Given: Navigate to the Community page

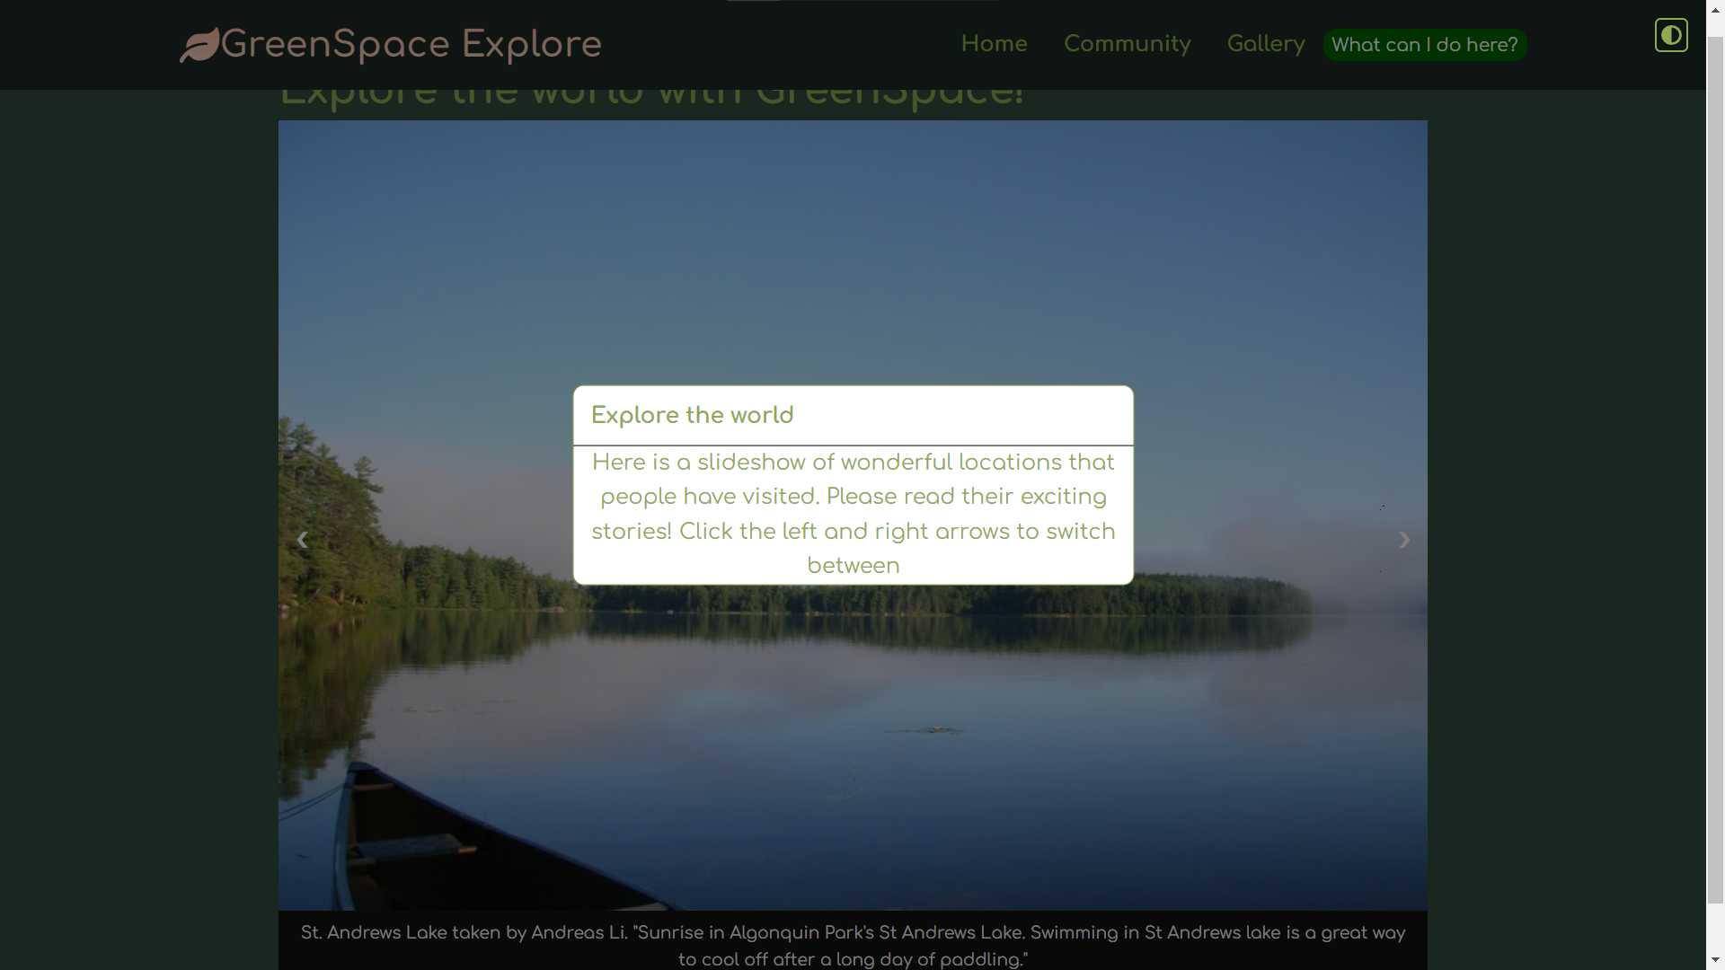Looking at the screenshot, I should point(1127,44).
